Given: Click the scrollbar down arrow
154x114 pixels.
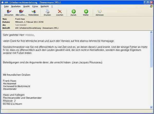Looking at the screenshot, I should point(151,107).
